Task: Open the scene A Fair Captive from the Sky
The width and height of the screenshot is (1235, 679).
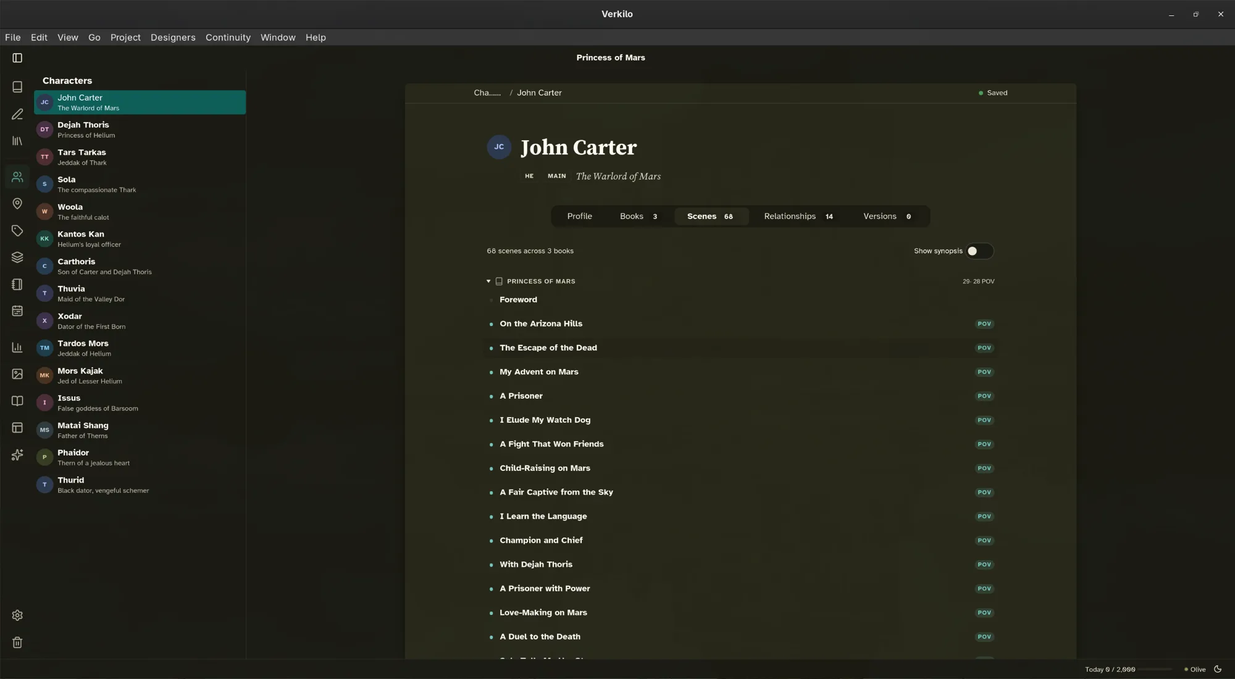Action: tap(740, 493)
